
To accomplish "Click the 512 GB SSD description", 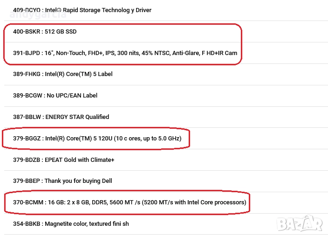I will 60,31.
